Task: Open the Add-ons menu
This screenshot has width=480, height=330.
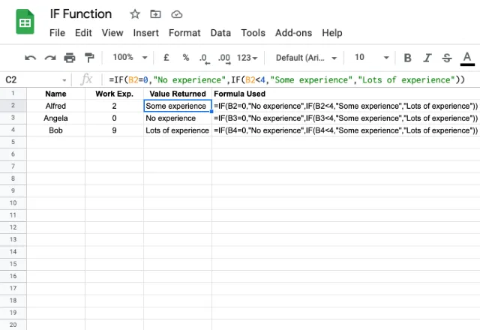Action: pyautogui.click(x=293, y=33)
